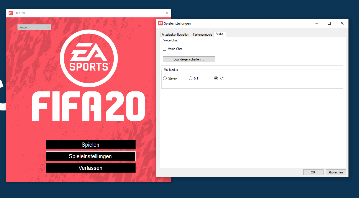Maximize the Spieleinstellungen window
This screenshot has height=198, width=359.
click(x=329, y=23)
